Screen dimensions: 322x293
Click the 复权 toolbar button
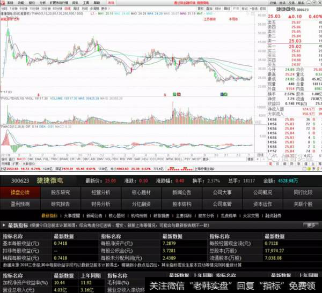(x=201, y=9)
